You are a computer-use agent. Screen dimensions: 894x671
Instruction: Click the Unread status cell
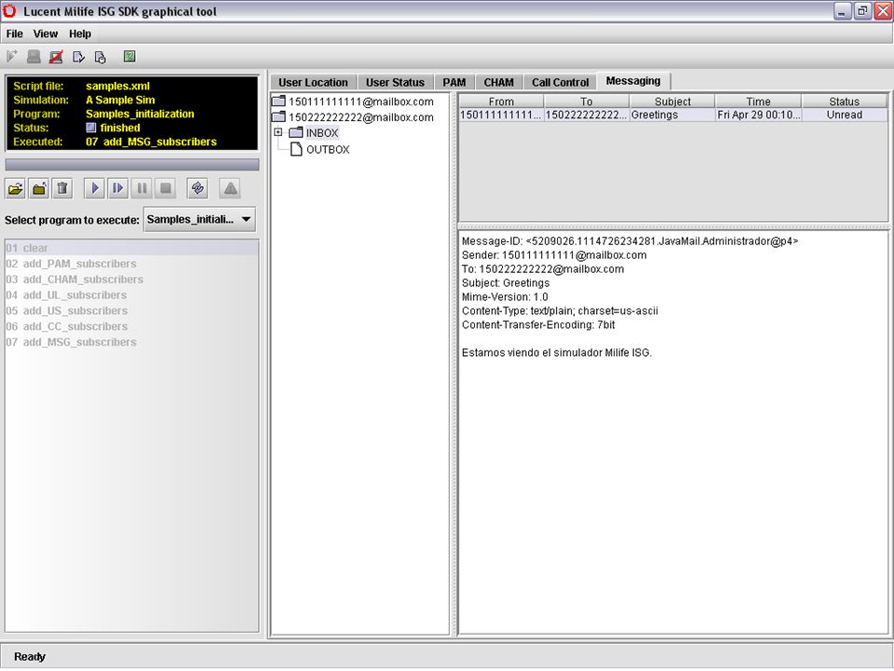coord(845,115)
